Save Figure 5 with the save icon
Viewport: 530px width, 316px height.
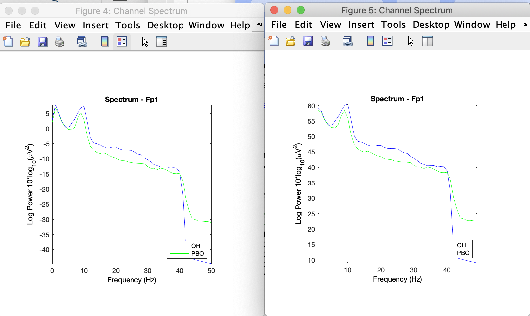(308, 41)
